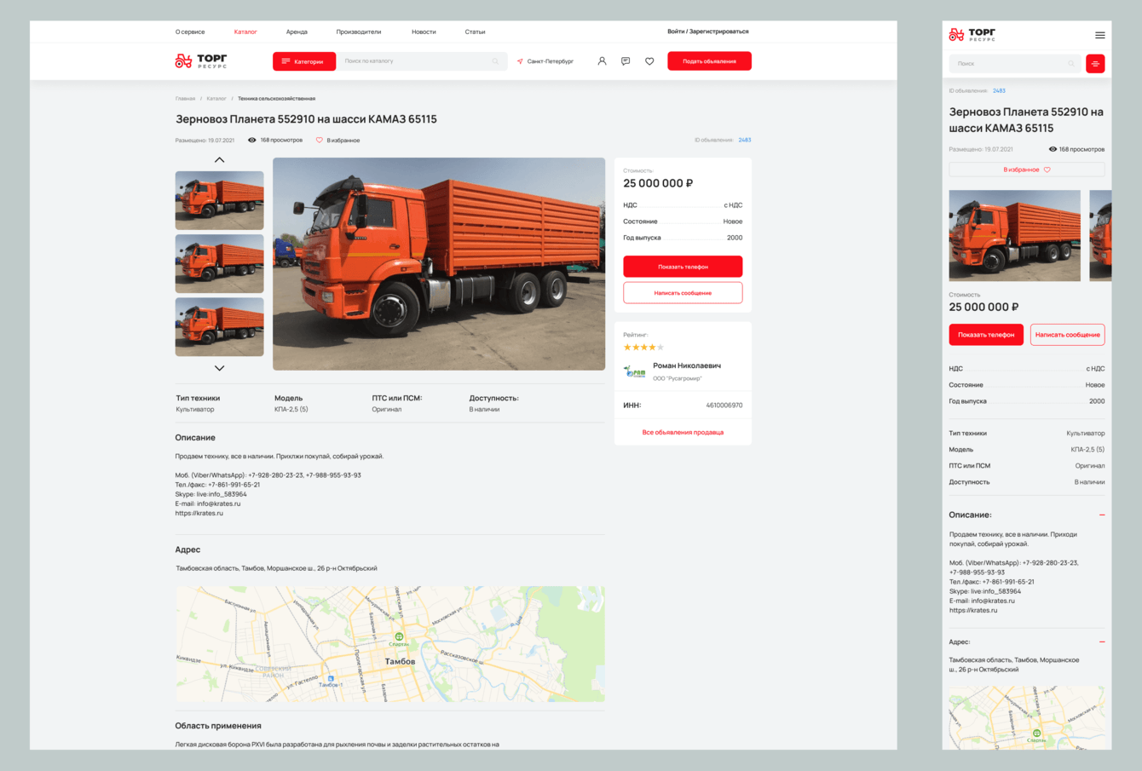The height and width of the screenshot is (771, 1142).
Task: Select Производители in the top navigation
Action: pos(359,32)
